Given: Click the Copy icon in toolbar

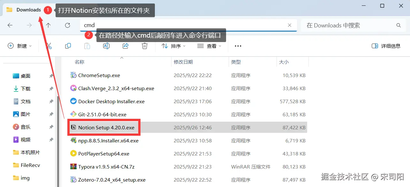Looking at the screenshot, I should coord(68,46).
